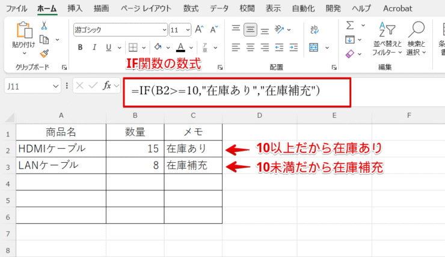Screen dimensions: 445x257
Task: Expand AutoSum dropdown arrow
Action: pyautogui.click(x=363, y=25)
